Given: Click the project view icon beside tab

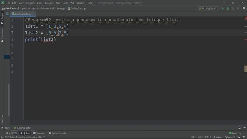Looking at the screenshot, I should pyautogui.click(x=7, y=14).
